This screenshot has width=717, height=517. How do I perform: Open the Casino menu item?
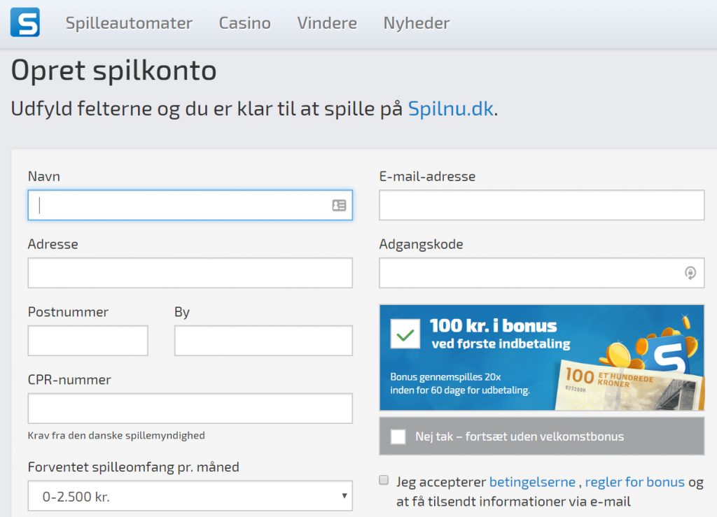pos(244,23)
